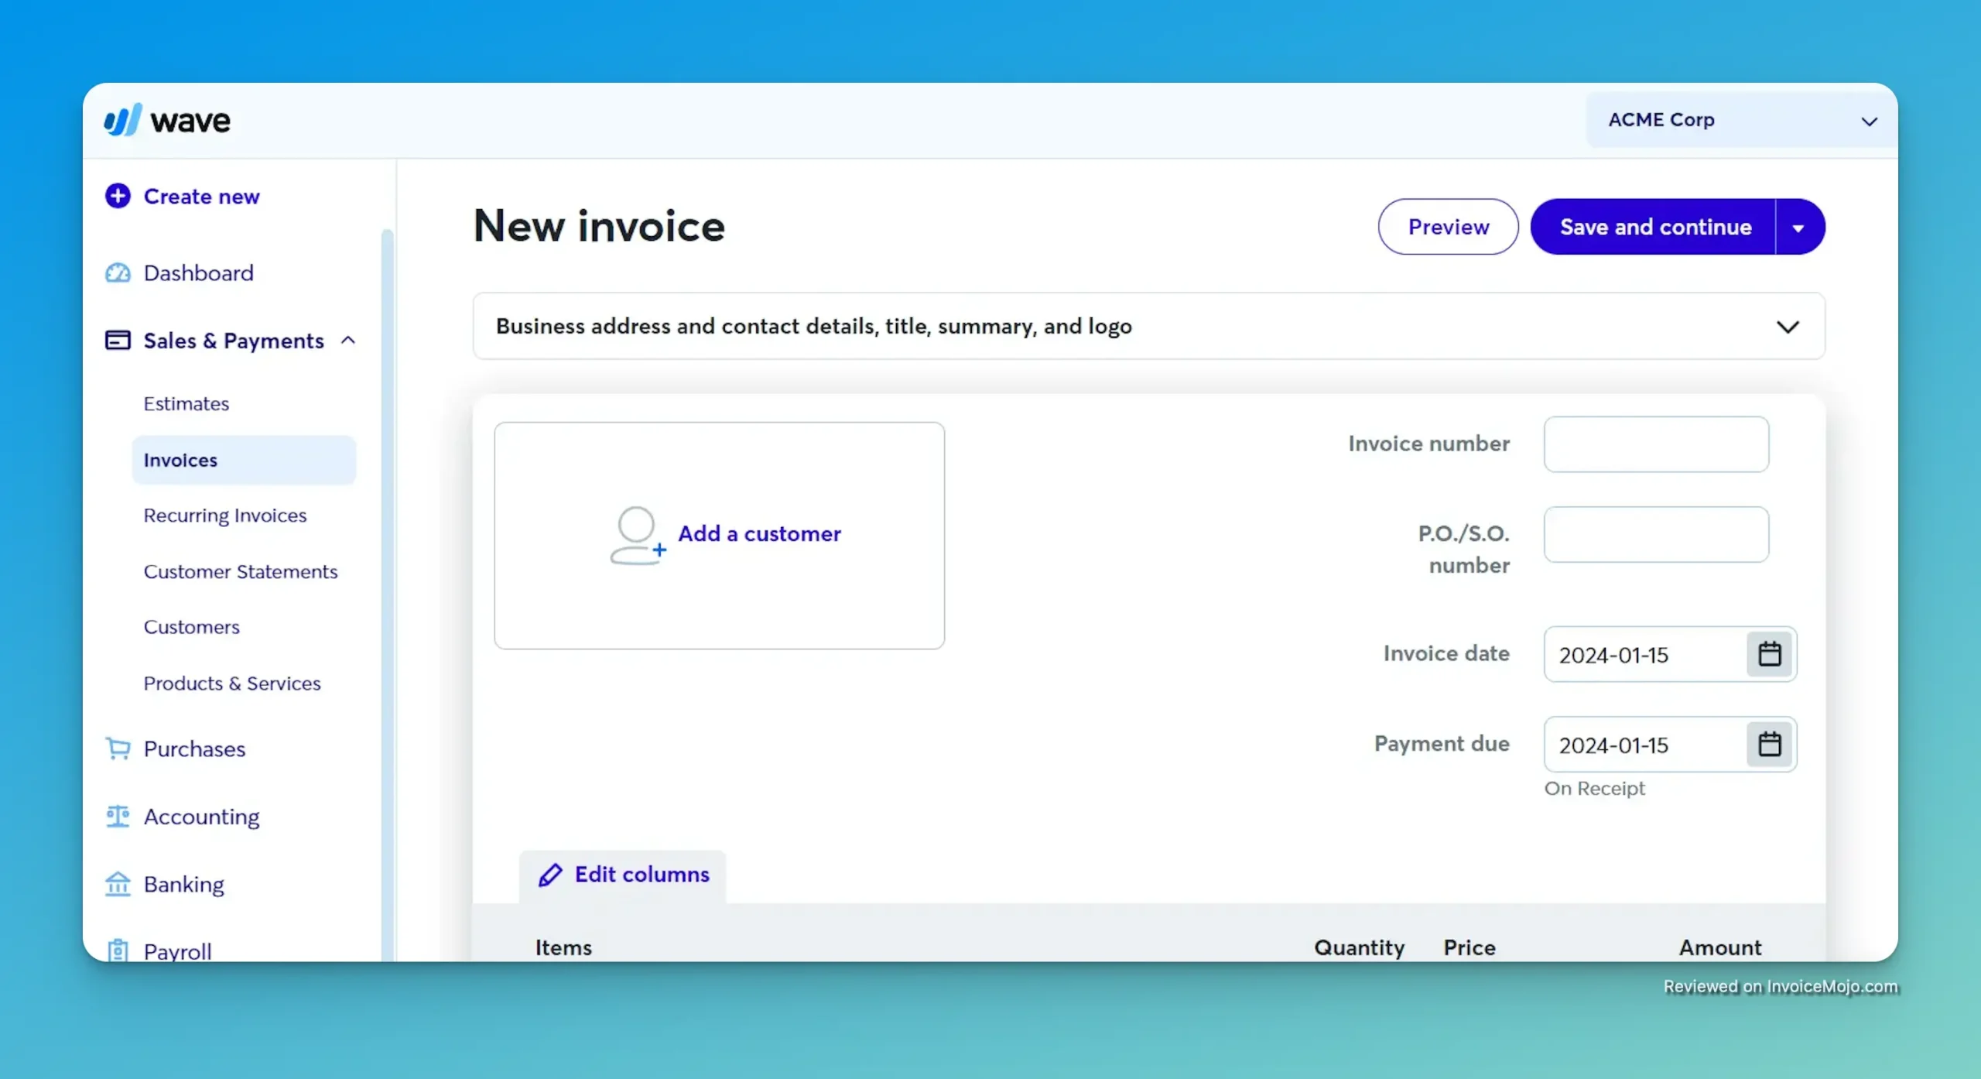Viewport: 1981px width, 1079px height.
Task: Open the Save and continue dropdown arrow
Action: click(1798, 226)
